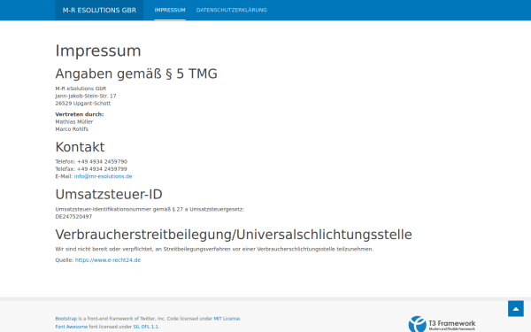Select the VAT number DE247520497

tap(73, 217)
